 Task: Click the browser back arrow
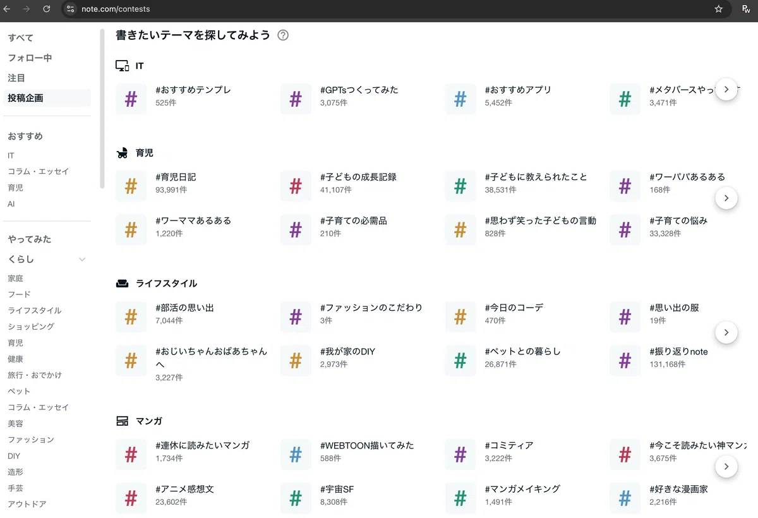7,9
